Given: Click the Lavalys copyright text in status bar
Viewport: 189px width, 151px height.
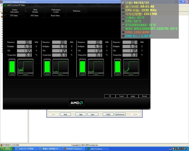Looking at the screenshot, I should 85,145.
